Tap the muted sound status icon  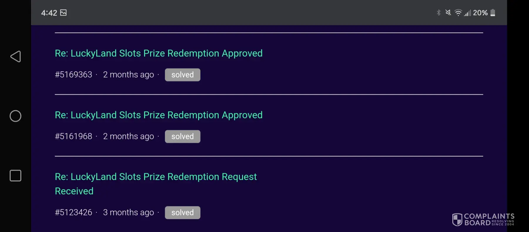(448, 13)
